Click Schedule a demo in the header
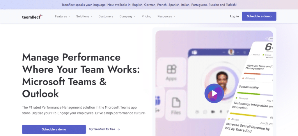The height and width of the screenshot is (136, 298). coord(259,16)
